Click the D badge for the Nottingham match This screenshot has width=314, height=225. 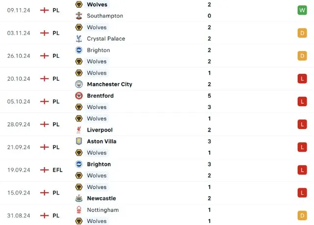coord(302,216)
